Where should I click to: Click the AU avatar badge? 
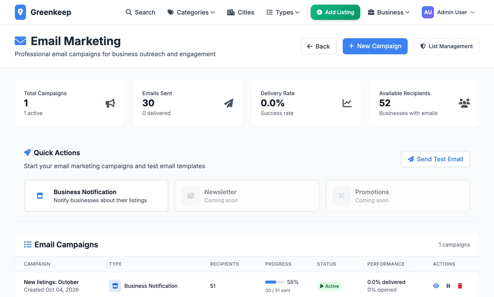(x=428, y=12)
